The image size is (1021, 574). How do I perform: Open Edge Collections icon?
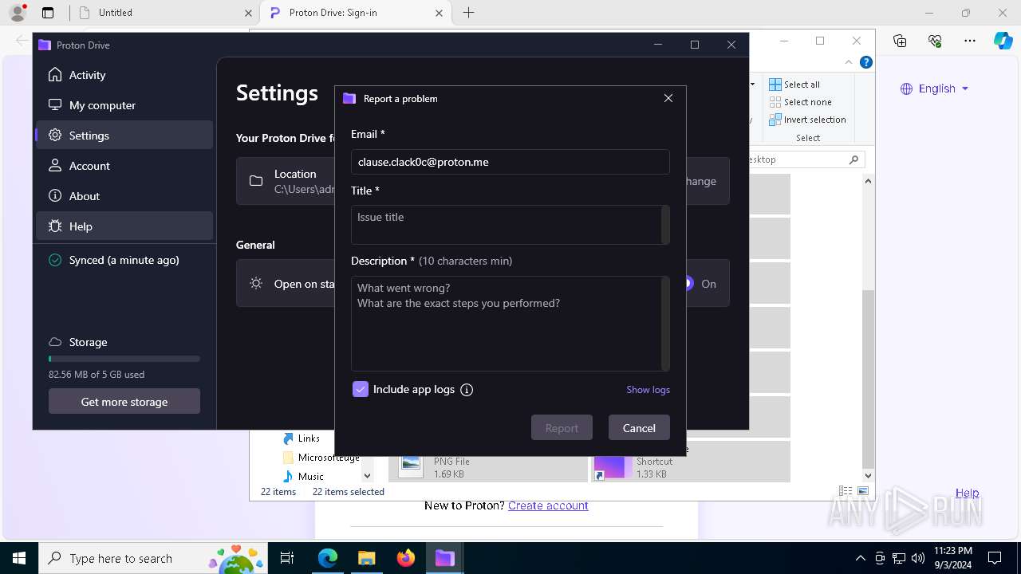tap(900, 41)
